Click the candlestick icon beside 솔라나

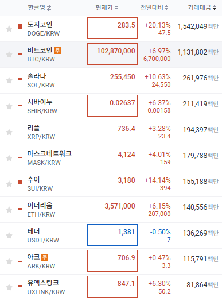click(x=20, y=79)
